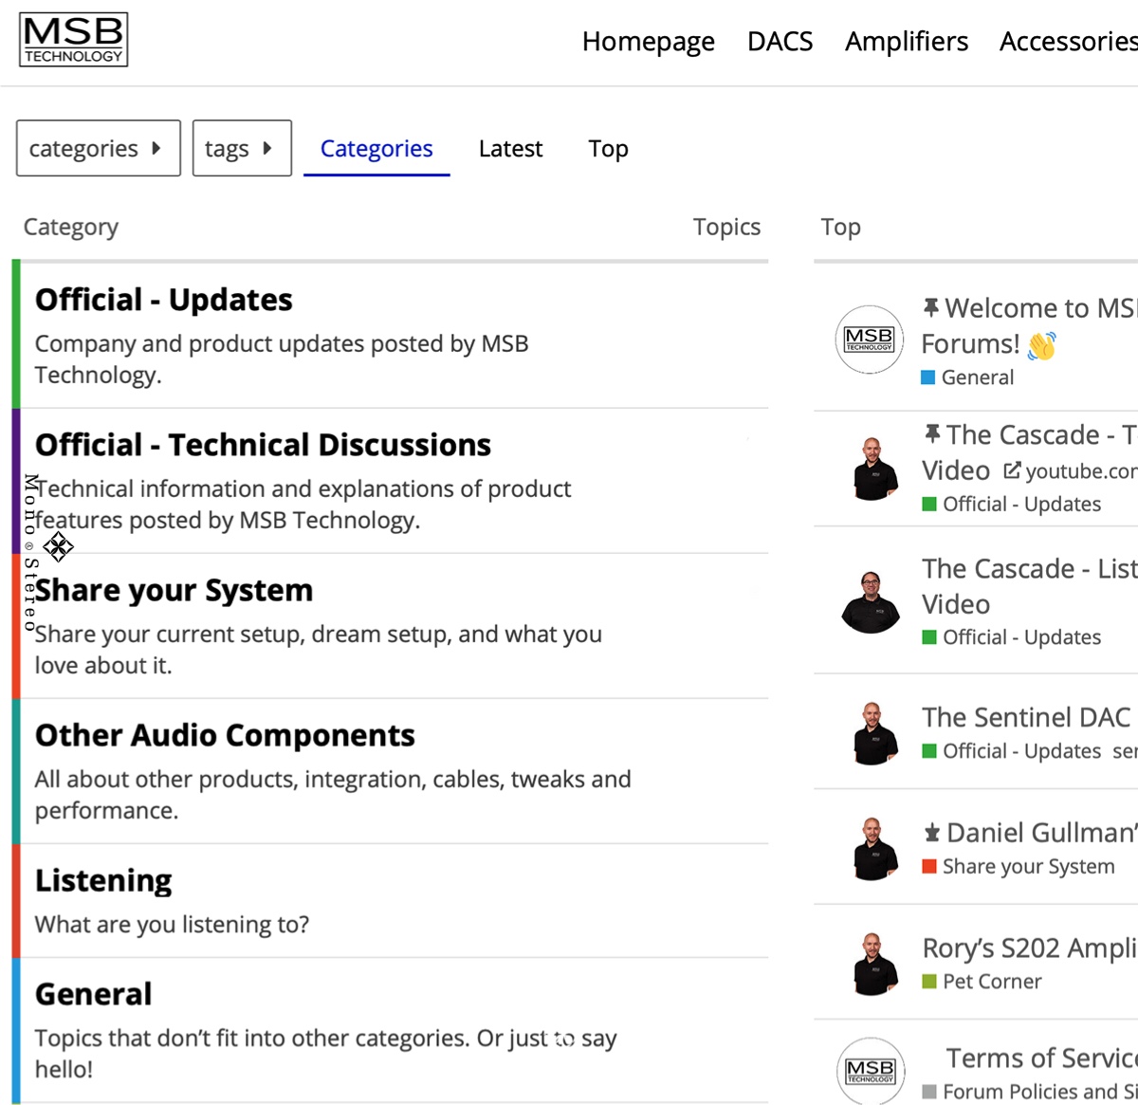1138x1105 pixels.
Task: Open Official - Updates category
Action: [x=163, y=300]
